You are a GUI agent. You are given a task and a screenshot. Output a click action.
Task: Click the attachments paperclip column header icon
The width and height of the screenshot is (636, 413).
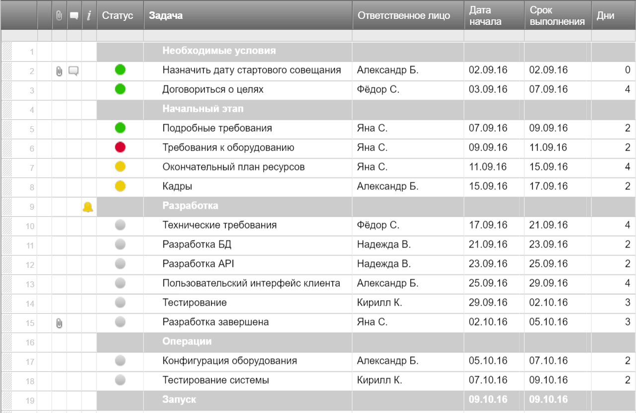pos(59,15)
